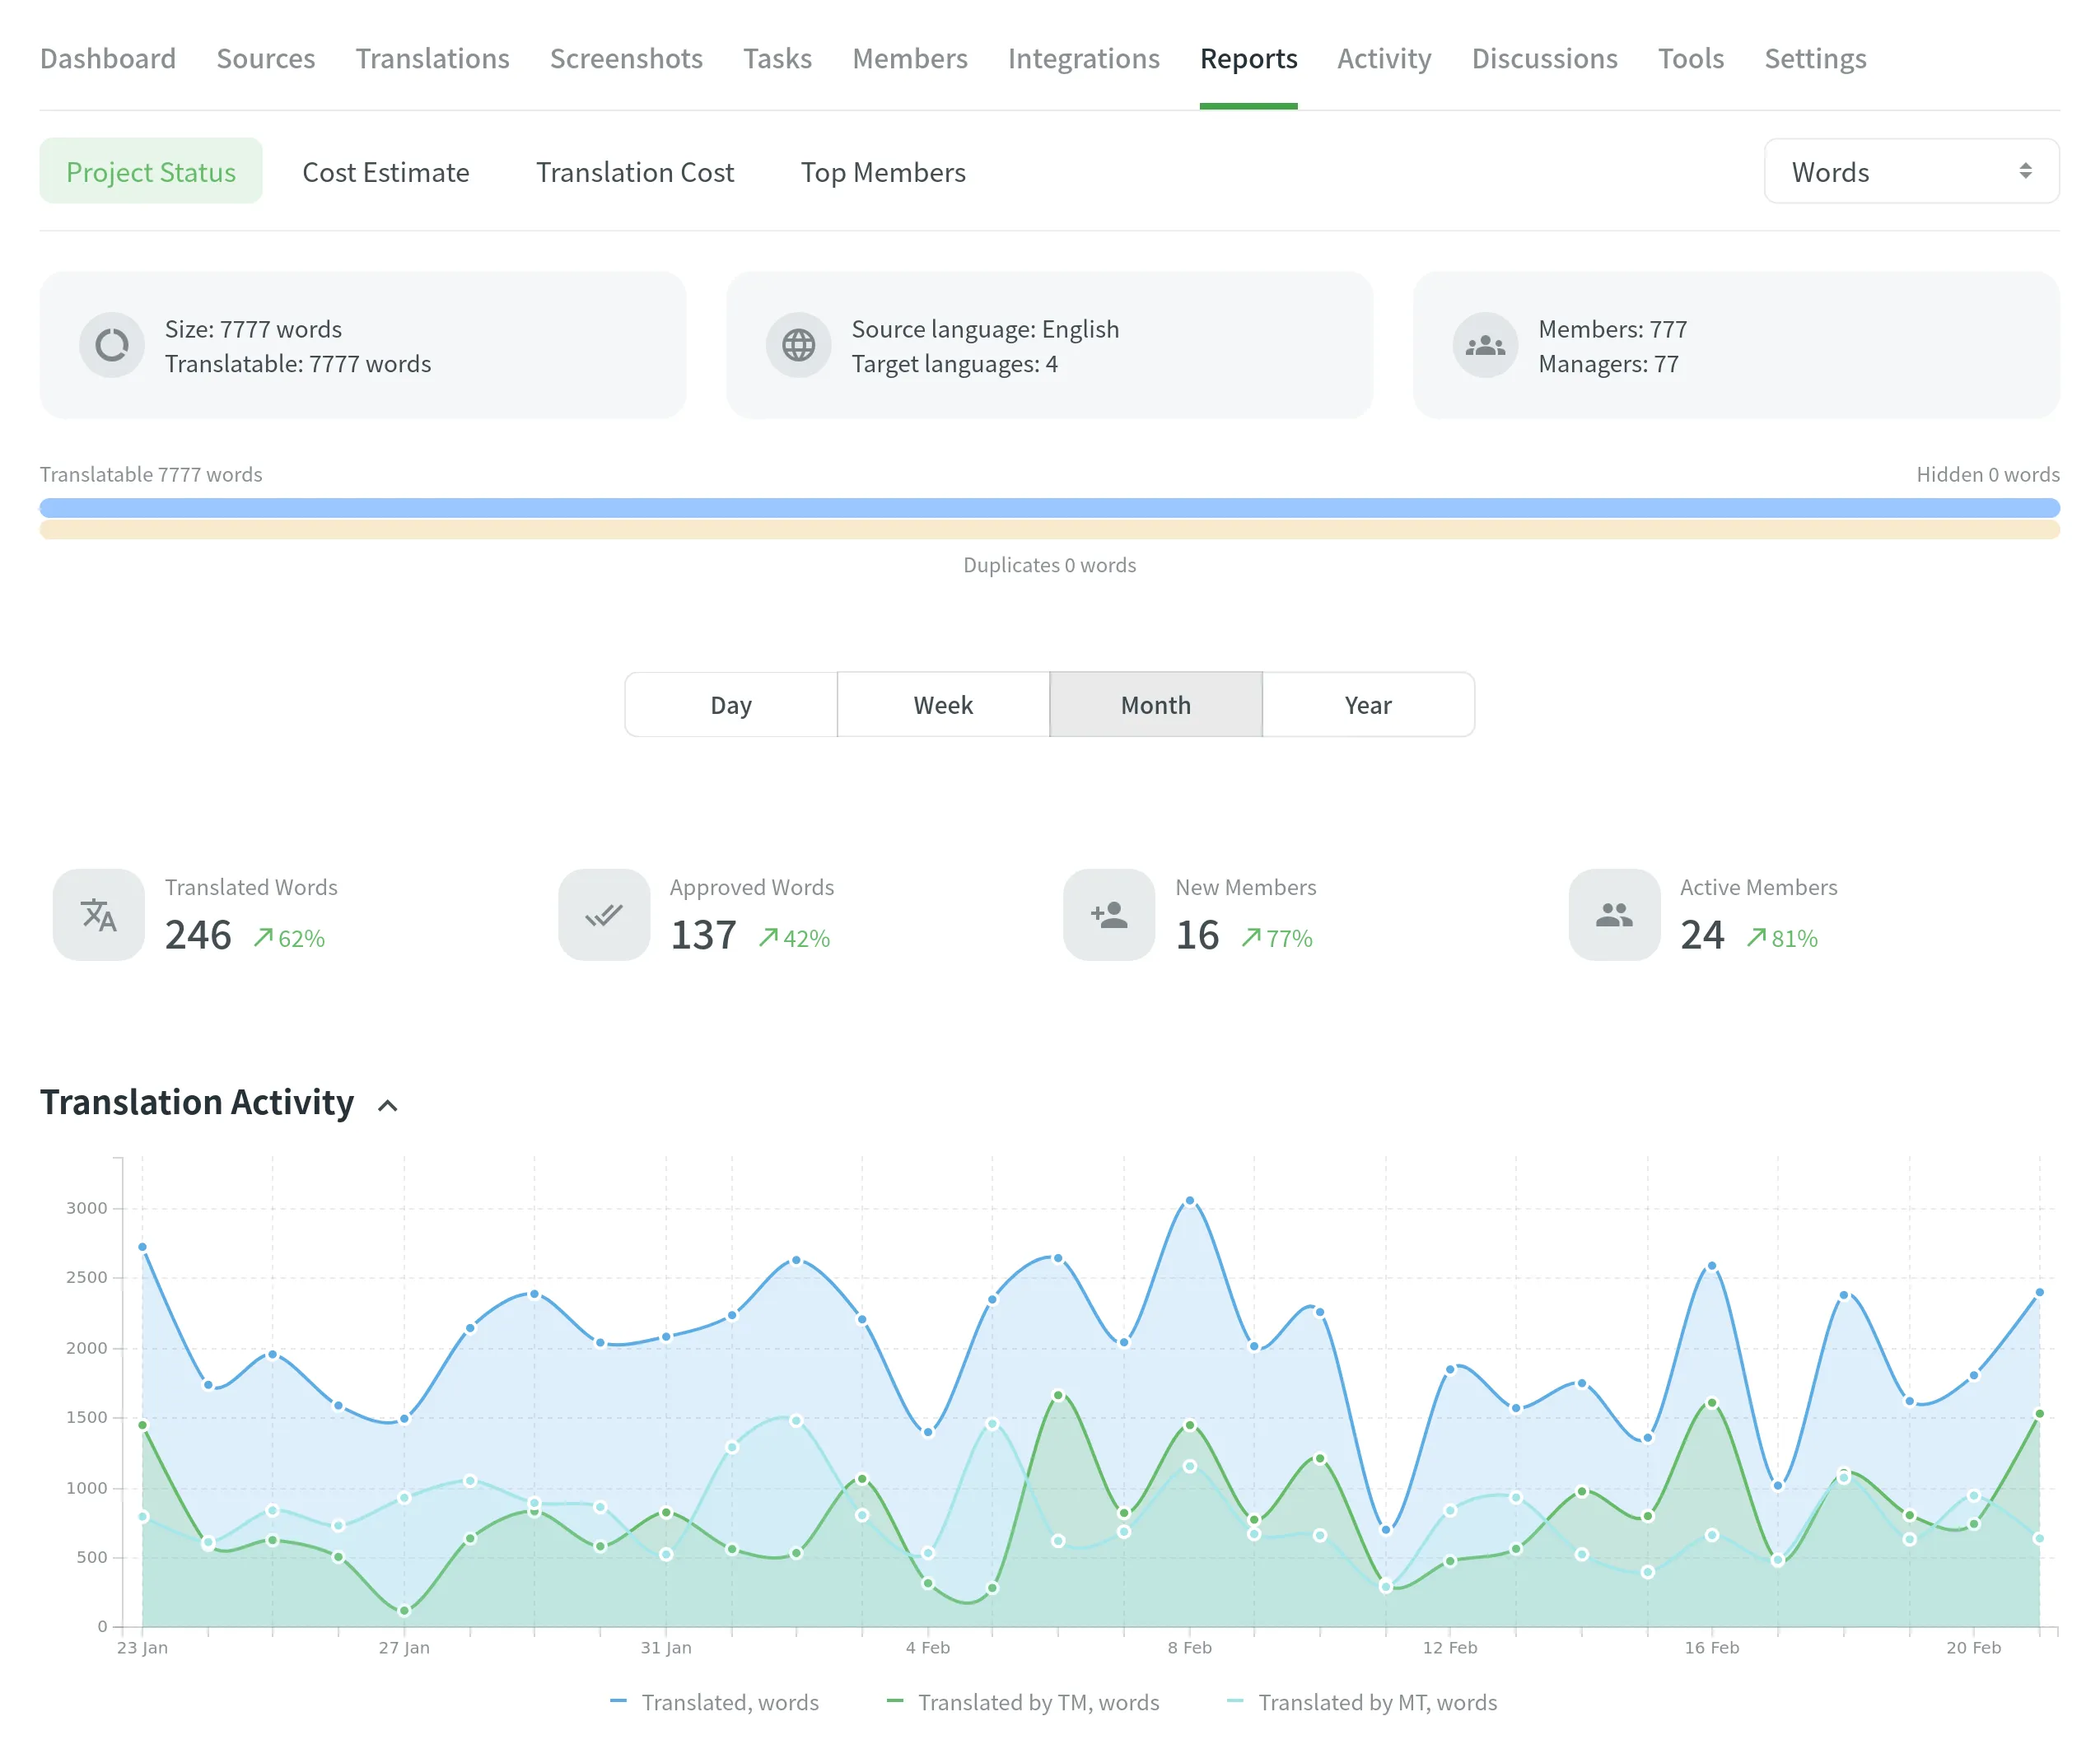Open the Translation Cost report
This screenshot has width=2100, height=1763.
[x=635, y=171]
